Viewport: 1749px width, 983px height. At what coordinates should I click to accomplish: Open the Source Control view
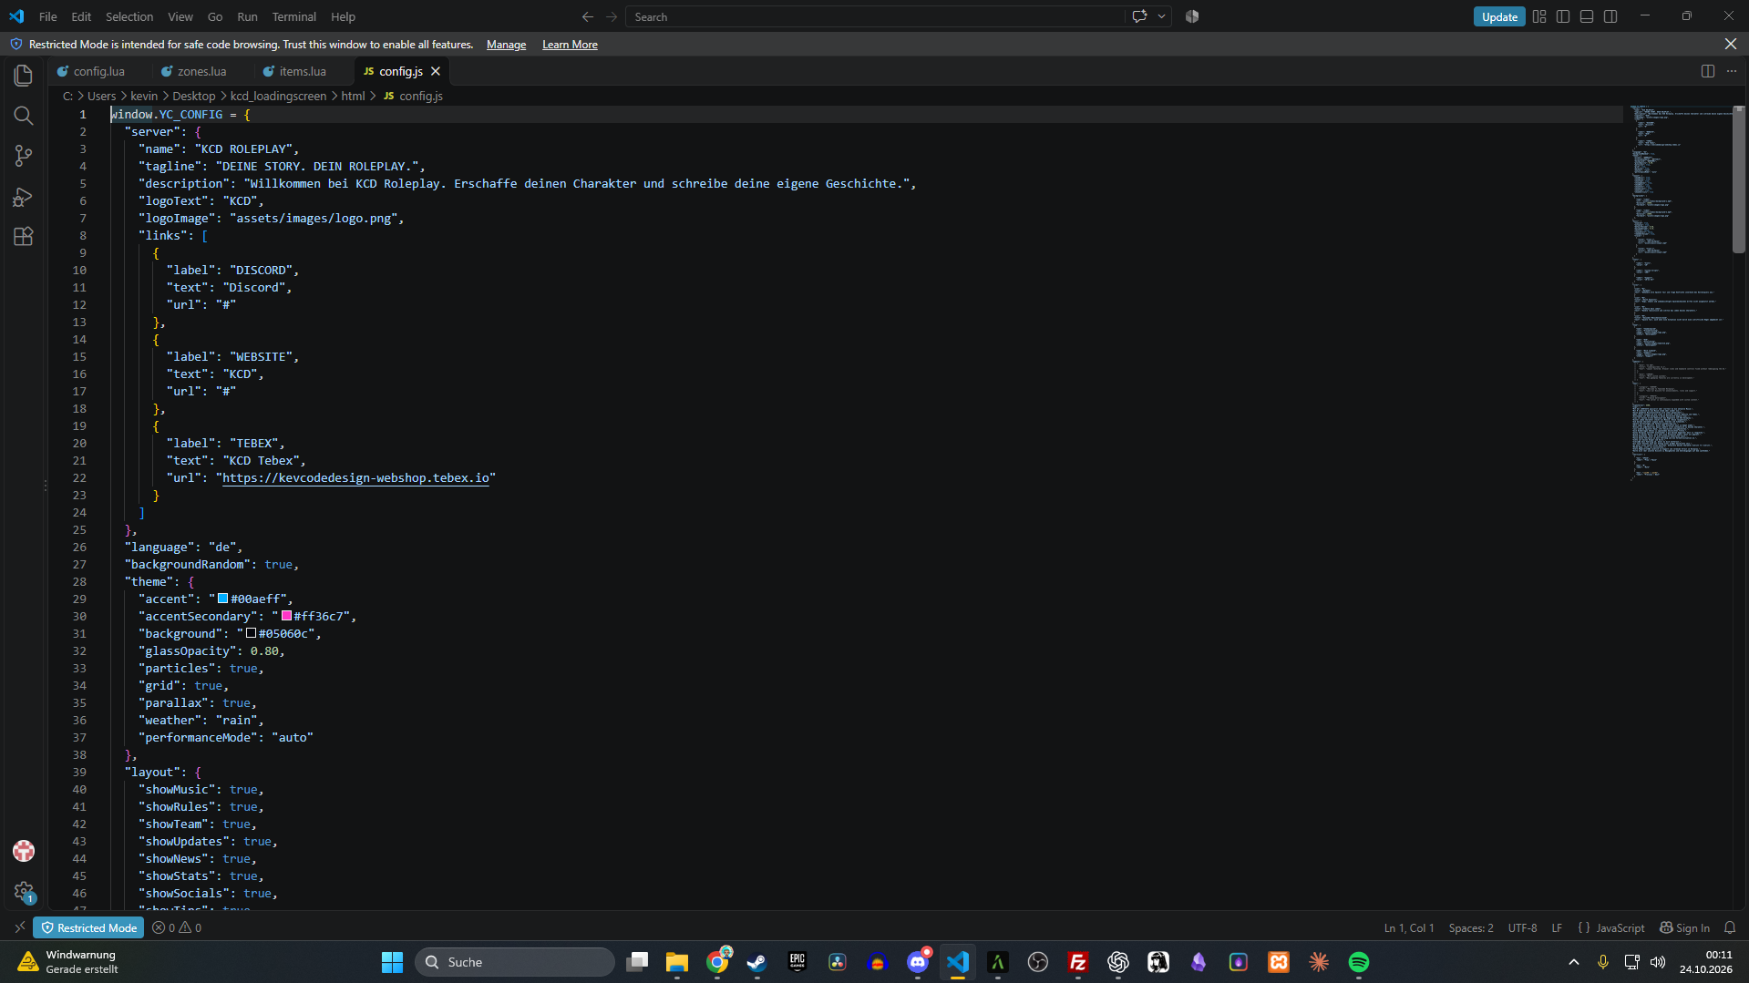pos(24,156)
